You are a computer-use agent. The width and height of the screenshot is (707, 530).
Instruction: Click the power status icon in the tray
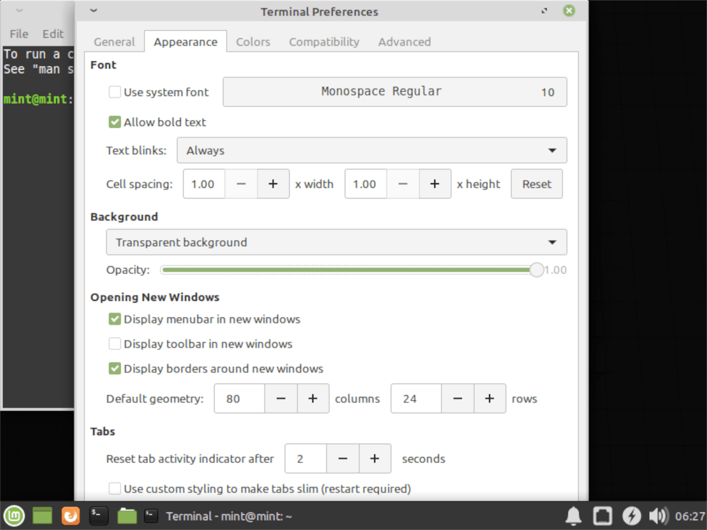[631, 516]
